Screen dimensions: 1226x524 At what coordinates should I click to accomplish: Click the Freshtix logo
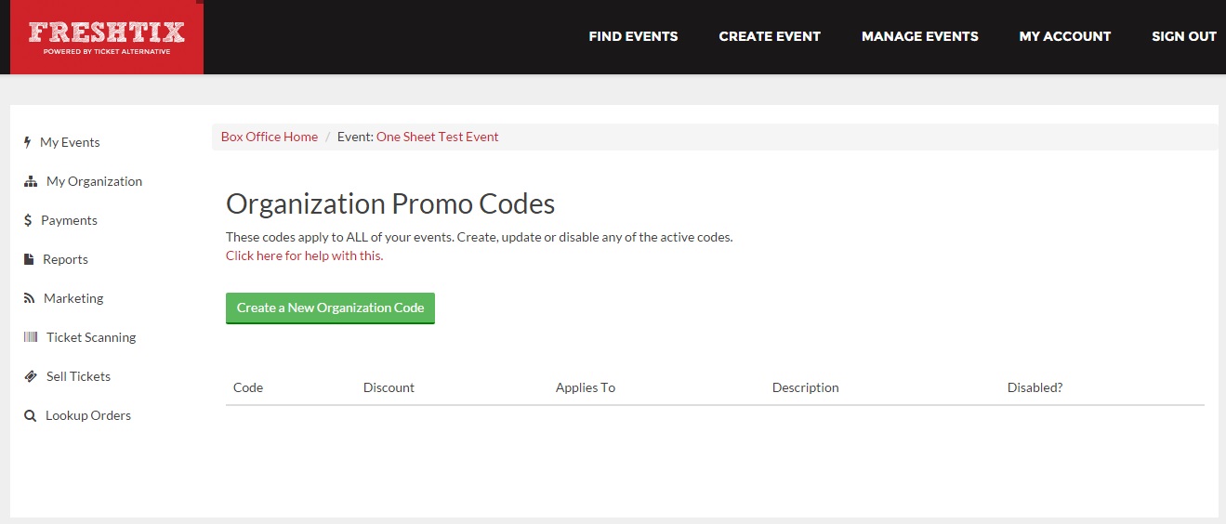click(x=107, y=37)
